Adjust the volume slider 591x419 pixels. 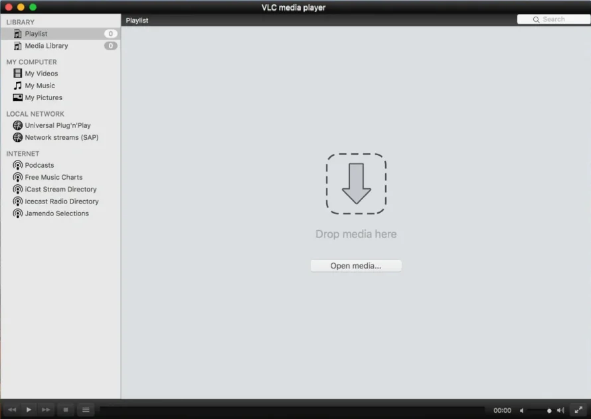click(x=540, y=410)
